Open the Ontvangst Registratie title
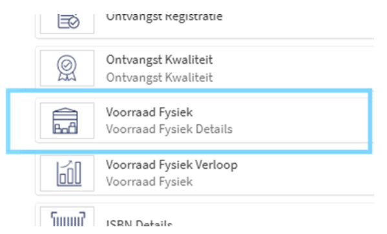The height and width of the screenshot is (234, 387). tap(164, 17)
